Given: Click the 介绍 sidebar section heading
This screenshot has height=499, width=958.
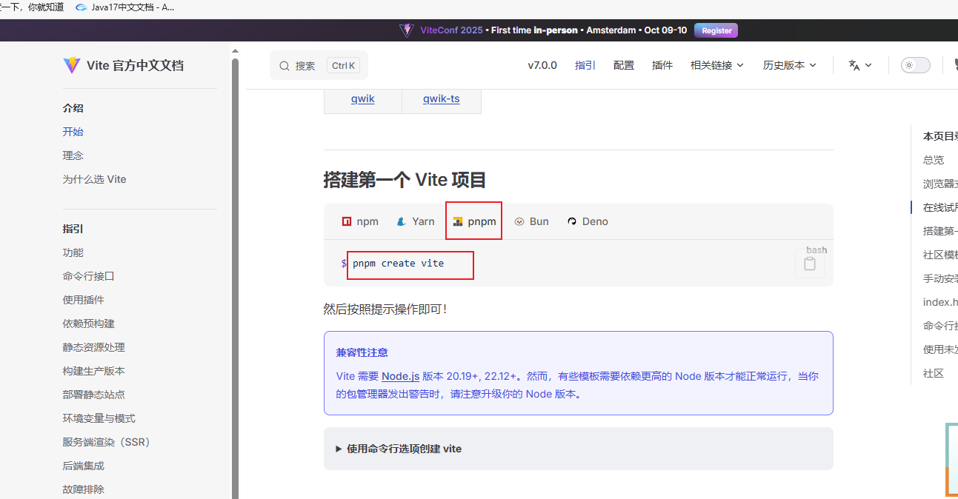Looking at the screenshot, I should pyautogui.click(x=73, y=108).
